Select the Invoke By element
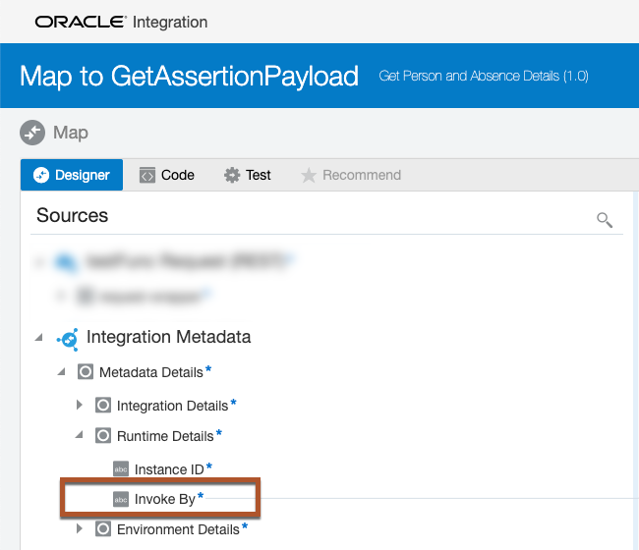 [164, 499]
